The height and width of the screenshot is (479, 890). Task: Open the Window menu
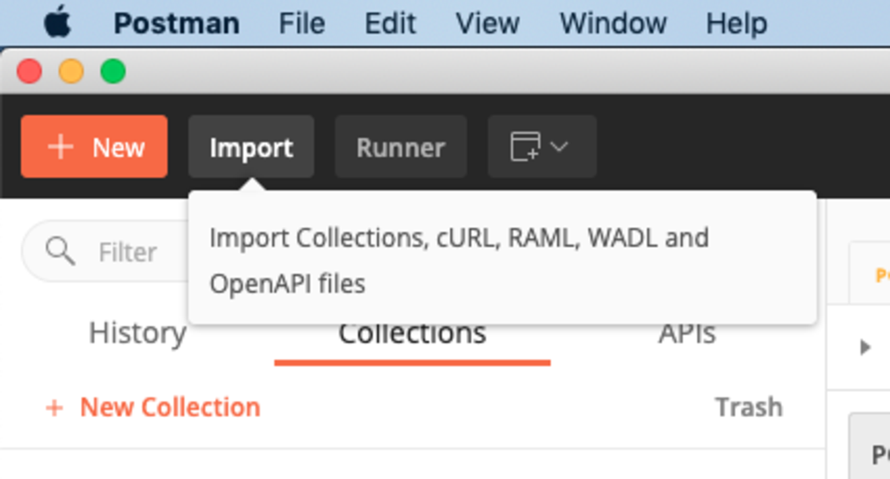tap(613, 24)
